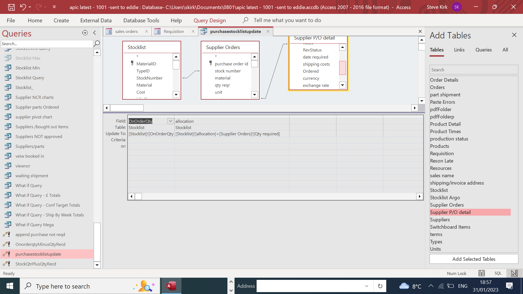Screen dimensions: 523x294
Task: Open the Home ribbon tab
Action: click(x=35, y=20)
